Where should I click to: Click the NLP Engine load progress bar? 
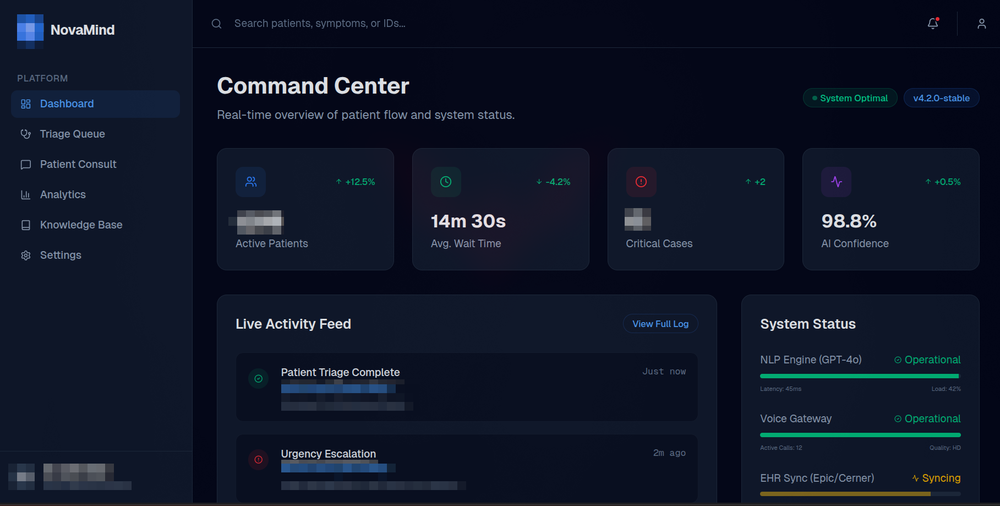tap(860, 376)
